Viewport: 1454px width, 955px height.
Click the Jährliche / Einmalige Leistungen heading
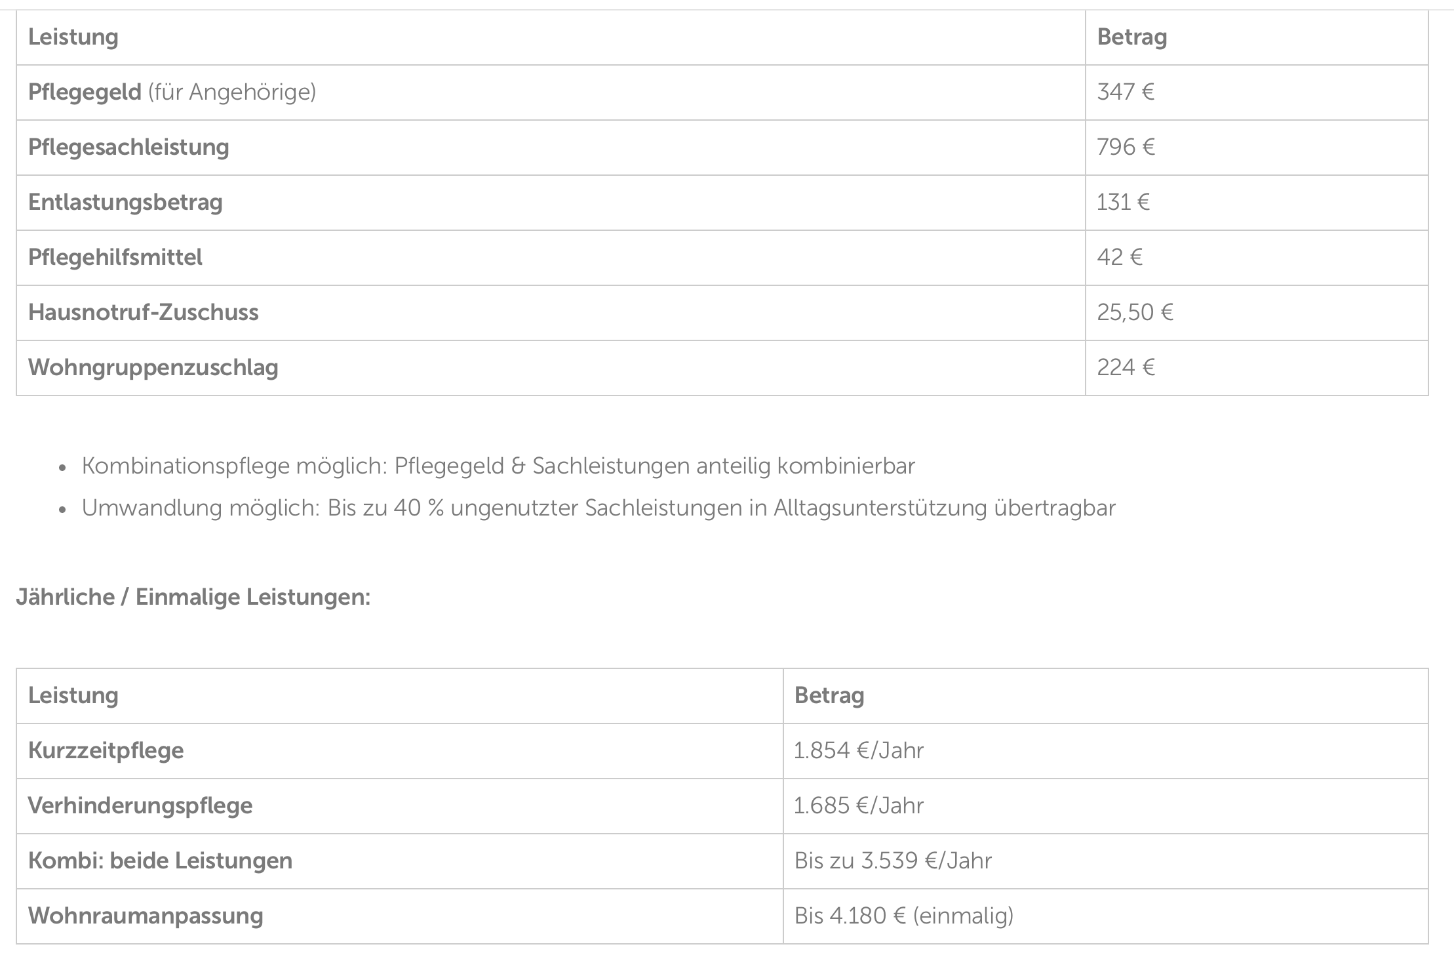click(x=193, y=597)
